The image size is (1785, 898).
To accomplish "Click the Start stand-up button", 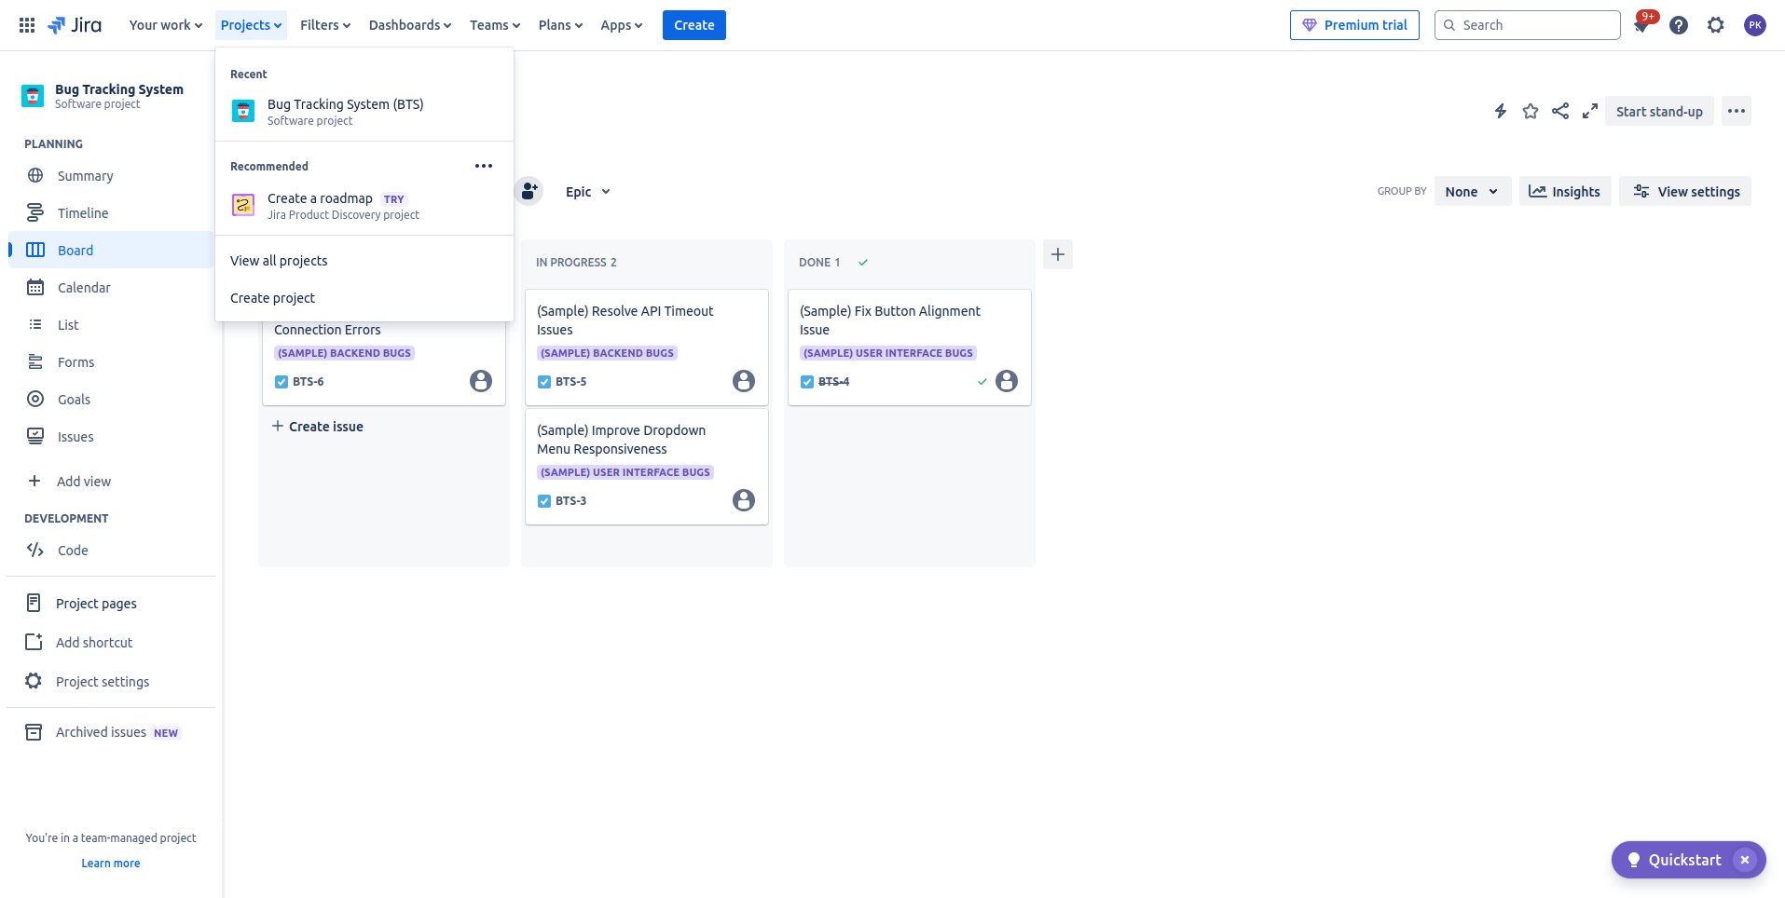I will click(1658, 112).
